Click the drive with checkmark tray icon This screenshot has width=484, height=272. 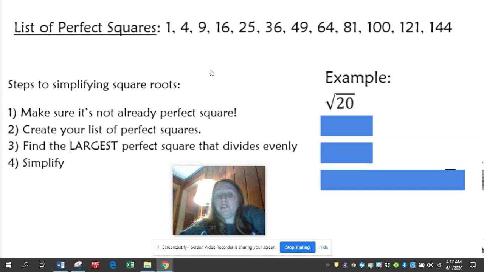click(371, 265)
